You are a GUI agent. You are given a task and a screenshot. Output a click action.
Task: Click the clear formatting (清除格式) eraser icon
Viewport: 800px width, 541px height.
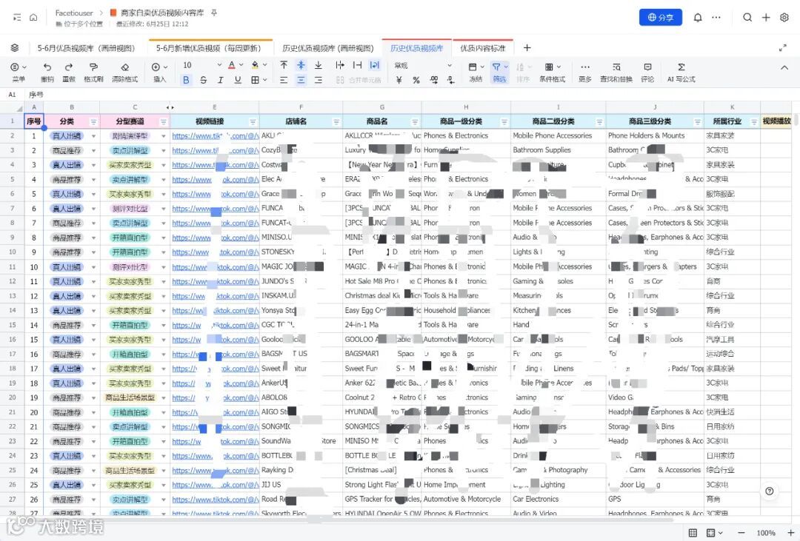click(124, 67)
